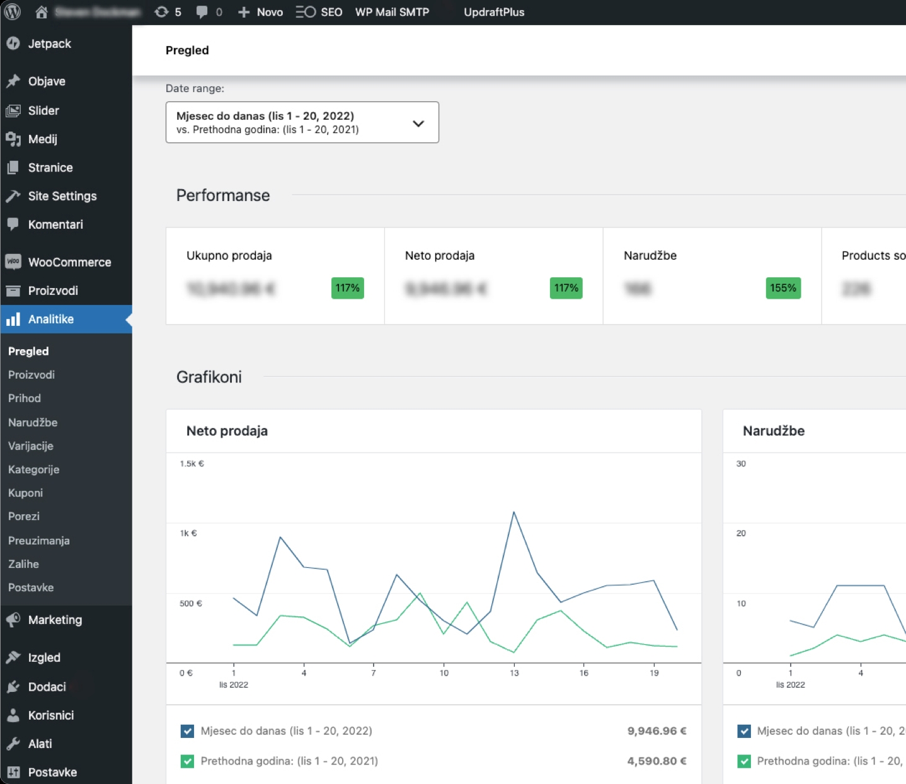Open the Date range dropdown
This screenshot has height=784, width=906.
pyautogui.click(x=301, y=122)
